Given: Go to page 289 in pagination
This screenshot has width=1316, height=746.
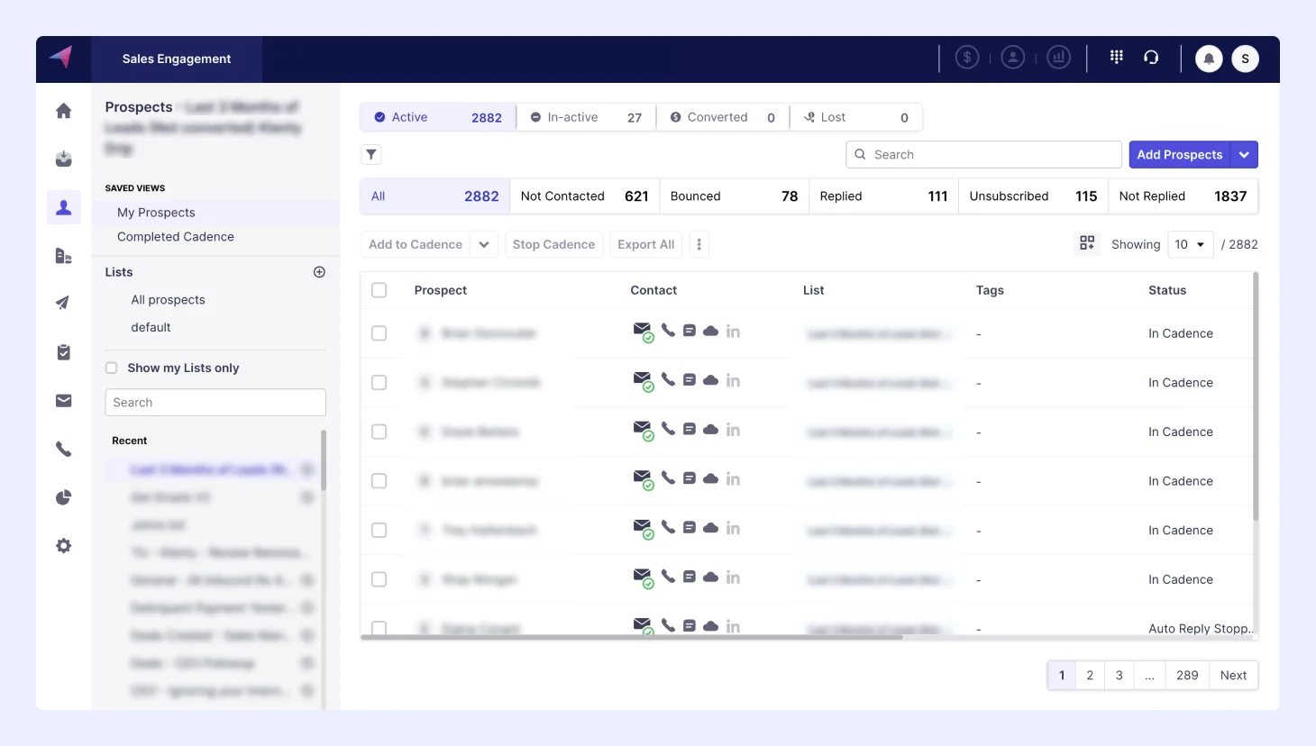Looking at the screenshot, I should [1187, 675].
